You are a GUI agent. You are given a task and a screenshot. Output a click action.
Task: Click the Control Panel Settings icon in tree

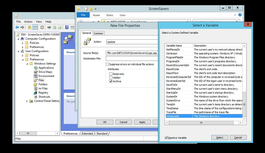click(31, 101)
